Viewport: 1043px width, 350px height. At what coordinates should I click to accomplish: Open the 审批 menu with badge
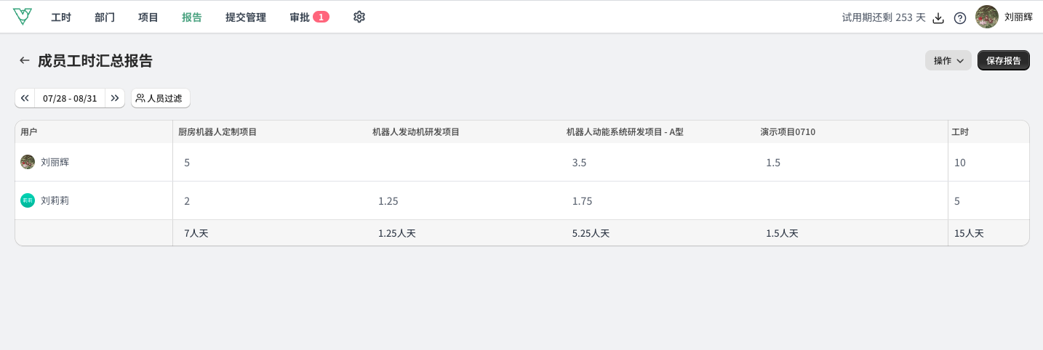click(x=309, y=17)
